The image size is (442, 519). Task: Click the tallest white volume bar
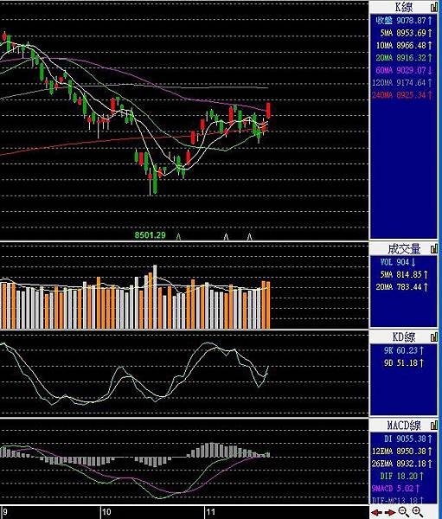tap(155, 297)
